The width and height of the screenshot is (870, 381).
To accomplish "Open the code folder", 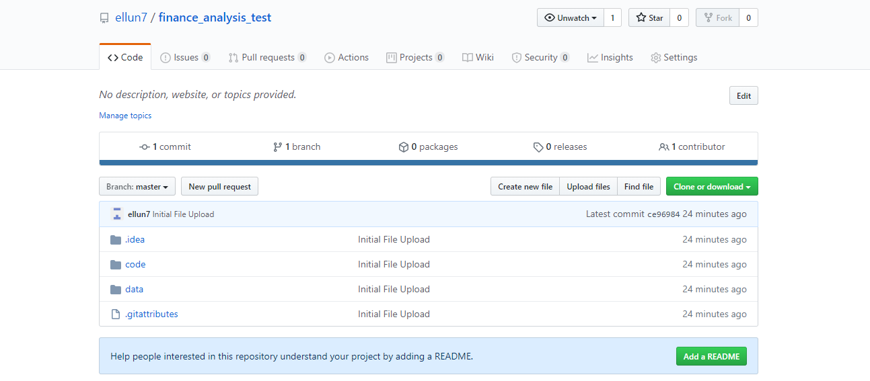I will [x=135, y=265].
